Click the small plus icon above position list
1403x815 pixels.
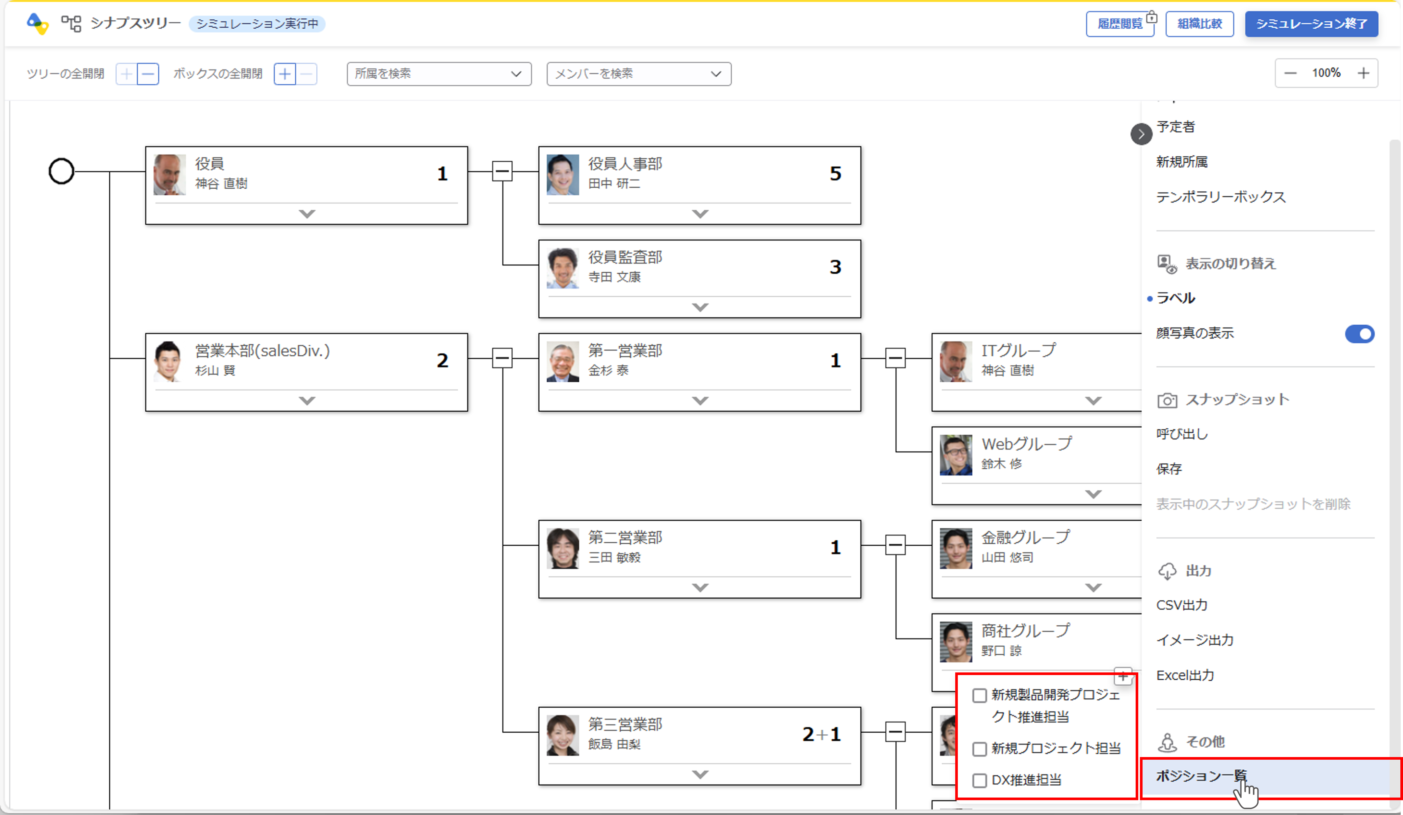[x=1123, y=676]
